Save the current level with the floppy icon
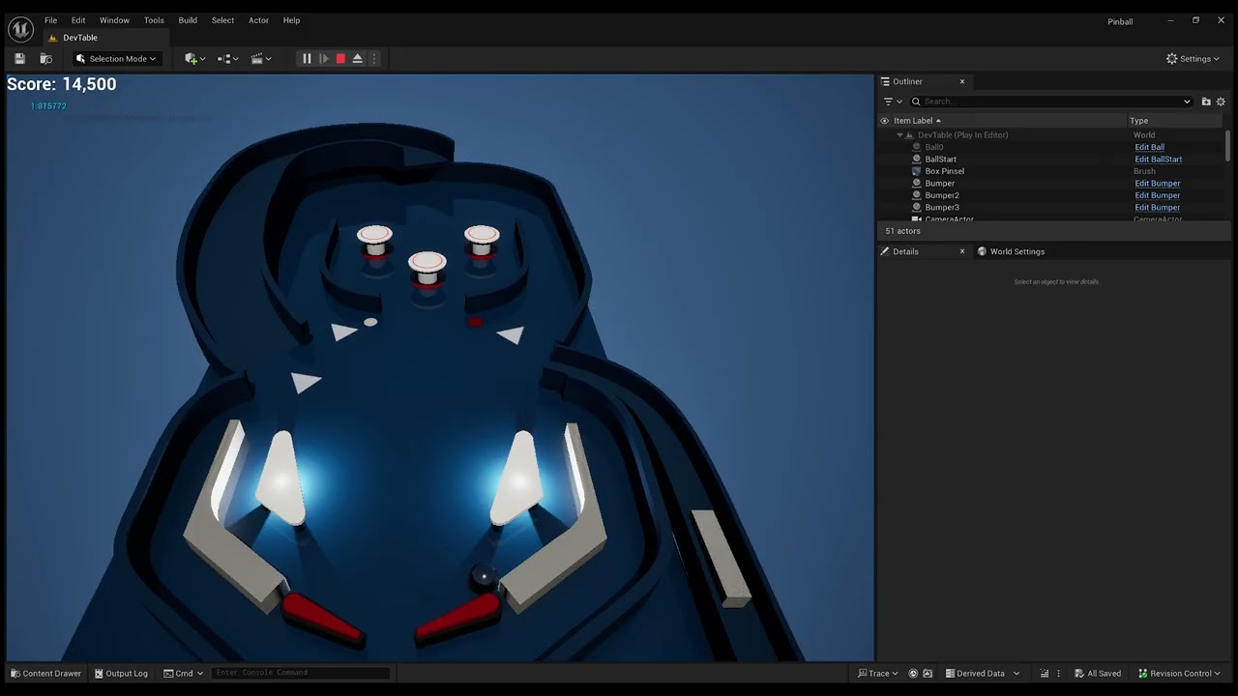The image size is (1238, 696). [x=19, y=59]
